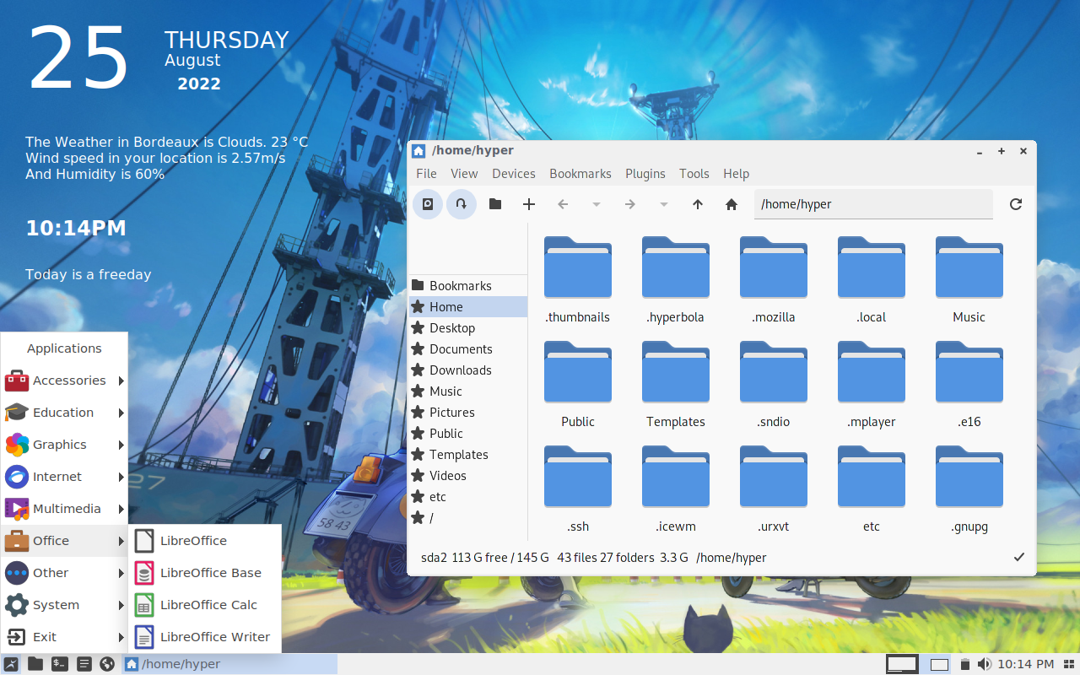Go back using left arrow in toolbar
This screenshot has width=1080, height=675.
click(563, 204)
